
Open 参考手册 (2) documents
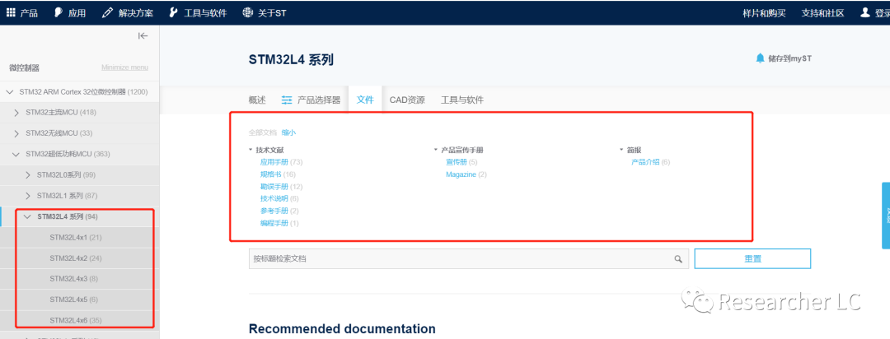pyautogui.click(x=279, y=211)
